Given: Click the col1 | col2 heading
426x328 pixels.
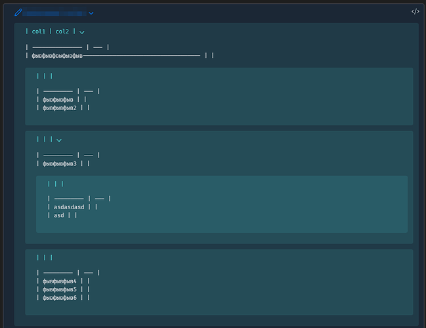Looking at the screenshot, I should coord(51,31).
